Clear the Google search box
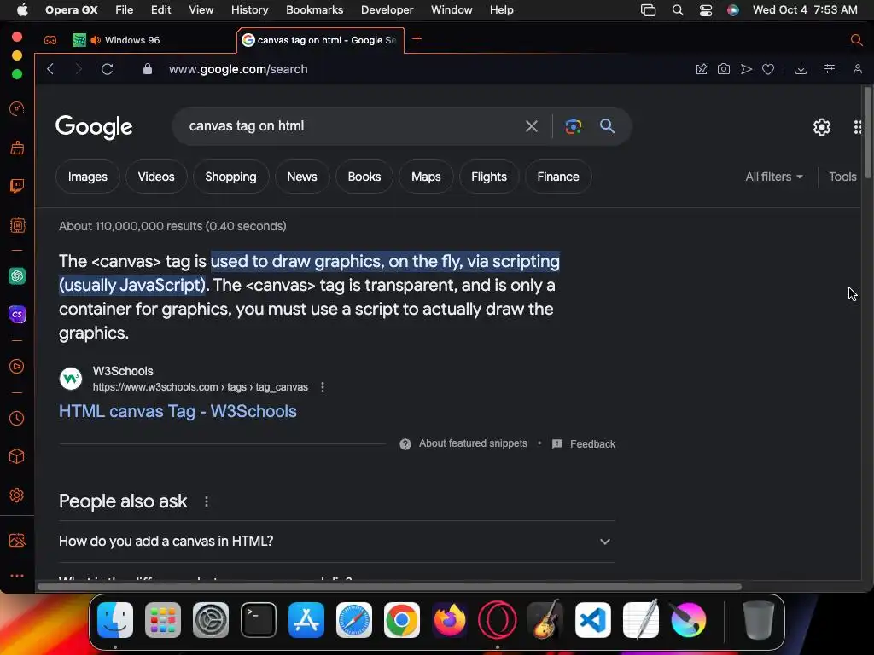Viewport: 874px width, 655px height. (532, 126)
